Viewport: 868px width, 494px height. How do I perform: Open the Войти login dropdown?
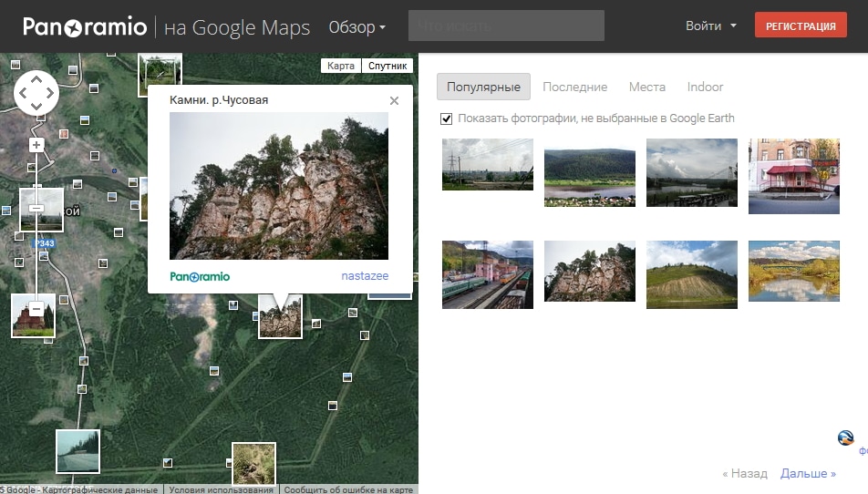(711, 26)
